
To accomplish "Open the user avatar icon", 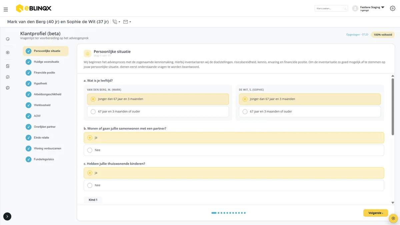I will point(355,8).
